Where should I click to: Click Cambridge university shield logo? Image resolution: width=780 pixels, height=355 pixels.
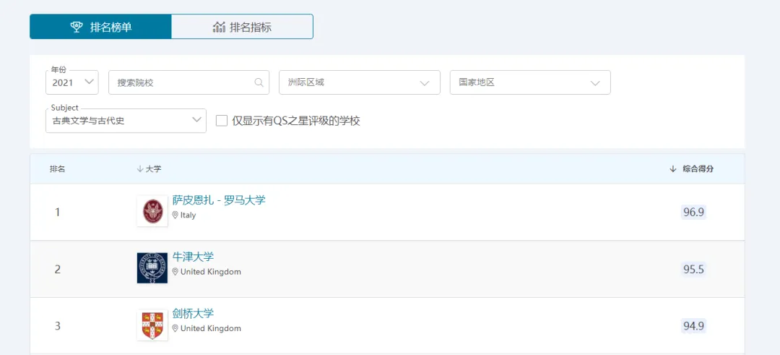(x=152, y=325)
